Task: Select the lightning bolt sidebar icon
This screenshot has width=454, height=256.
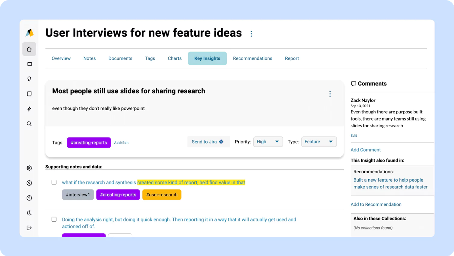Action: pos(29,109)
